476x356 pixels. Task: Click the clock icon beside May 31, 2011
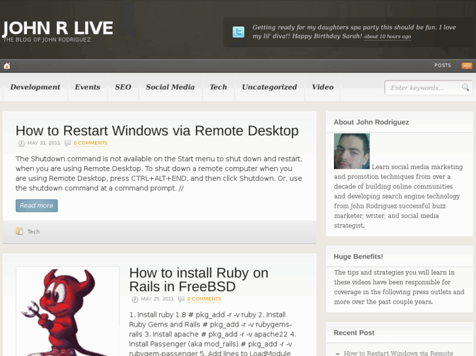point(21,143)
